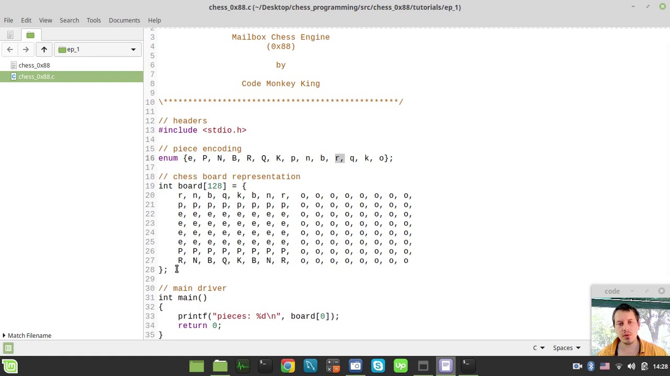
Task: Click the "#include <stdio.h>" line
Action: [203, 130]
